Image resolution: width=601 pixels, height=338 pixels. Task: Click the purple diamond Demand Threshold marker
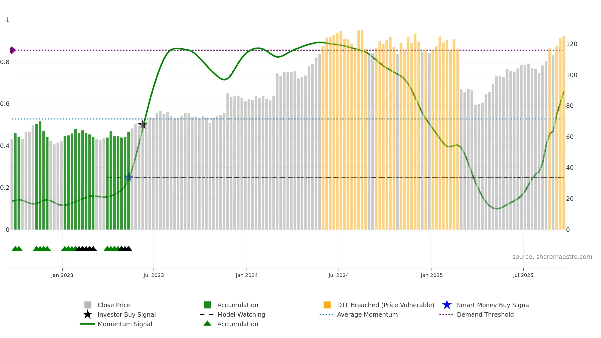13,50
